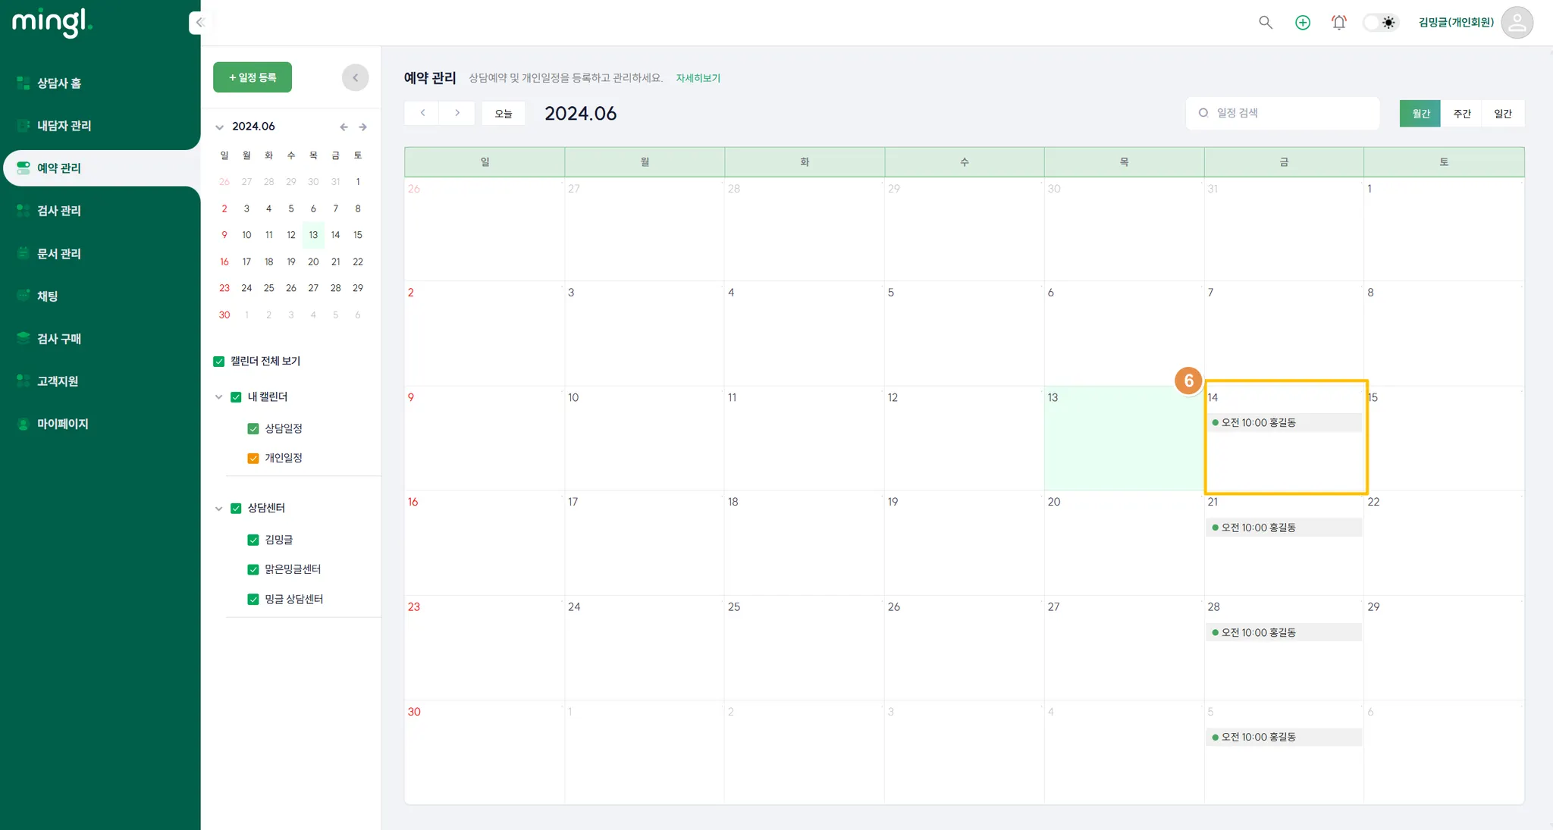This screenshot has height=830, width=1553.
Task: Open the 자세히보기 link
Action: click(x=698, y=78)
